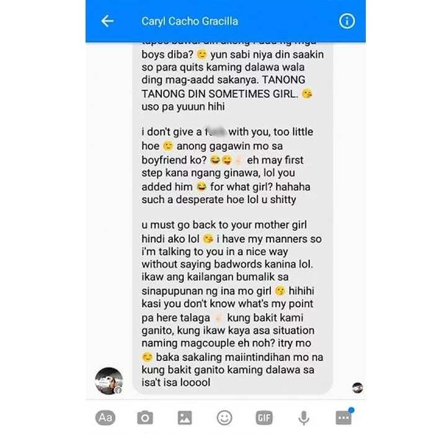The image size is (434, 434).
Task: Open more options with the three-dots icon
Action: click(x=343, y=417)
